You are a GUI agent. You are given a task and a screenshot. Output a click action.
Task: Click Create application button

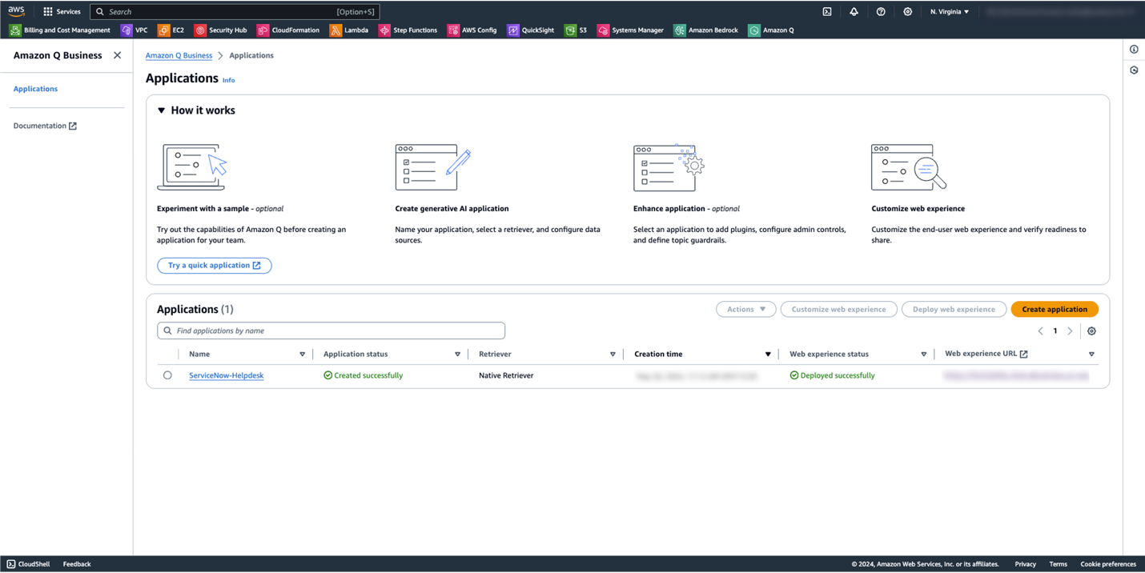point(1055,309)
